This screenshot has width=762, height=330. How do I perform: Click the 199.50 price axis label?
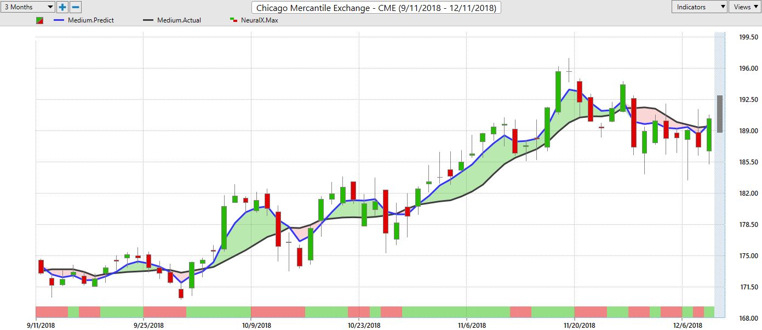[748, 37]
